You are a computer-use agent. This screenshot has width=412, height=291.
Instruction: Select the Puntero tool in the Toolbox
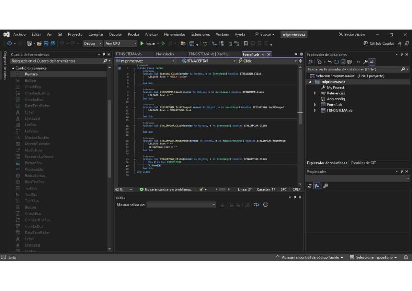pyautogui.click(x=32, y=74)
